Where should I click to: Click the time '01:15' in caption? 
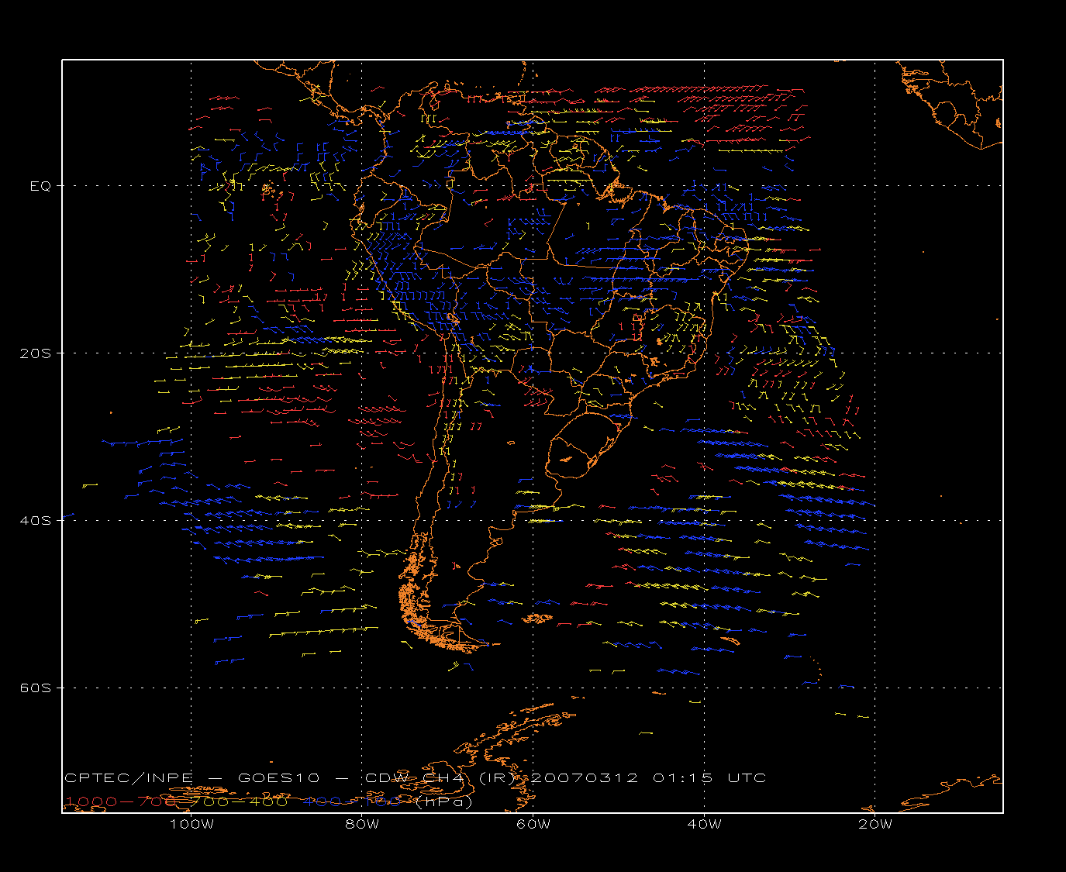683,778
